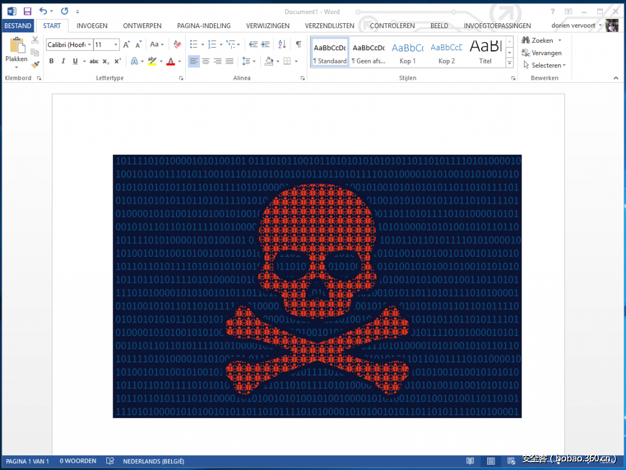This screenshot has height=470, width=626.
Task: Select the skull and crossbones image
Action: (x=317, y=286)
